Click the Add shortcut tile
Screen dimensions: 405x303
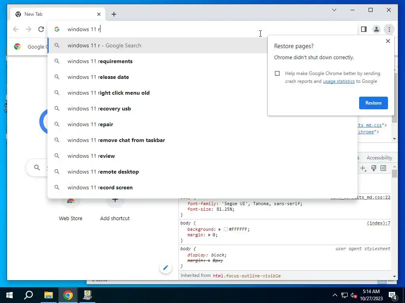(x=115, y=209)
